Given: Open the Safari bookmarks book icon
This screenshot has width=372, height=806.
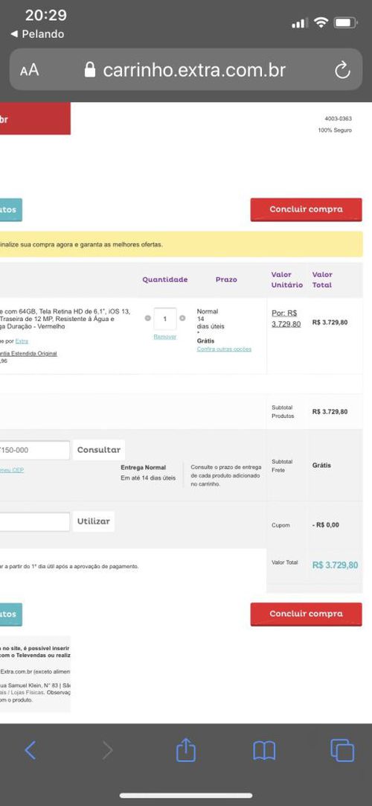Looking at the screenshot, I should (x=264, y=750).
